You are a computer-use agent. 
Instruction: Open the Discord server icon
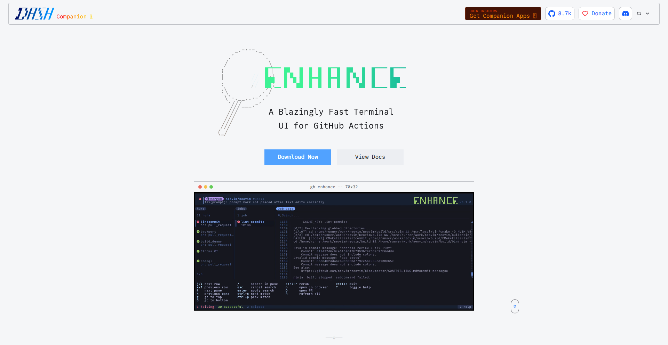pos(625,14)
